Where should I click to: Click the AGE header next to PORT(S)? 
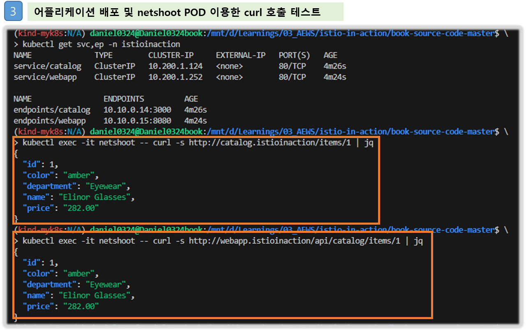tap(330, 55)
